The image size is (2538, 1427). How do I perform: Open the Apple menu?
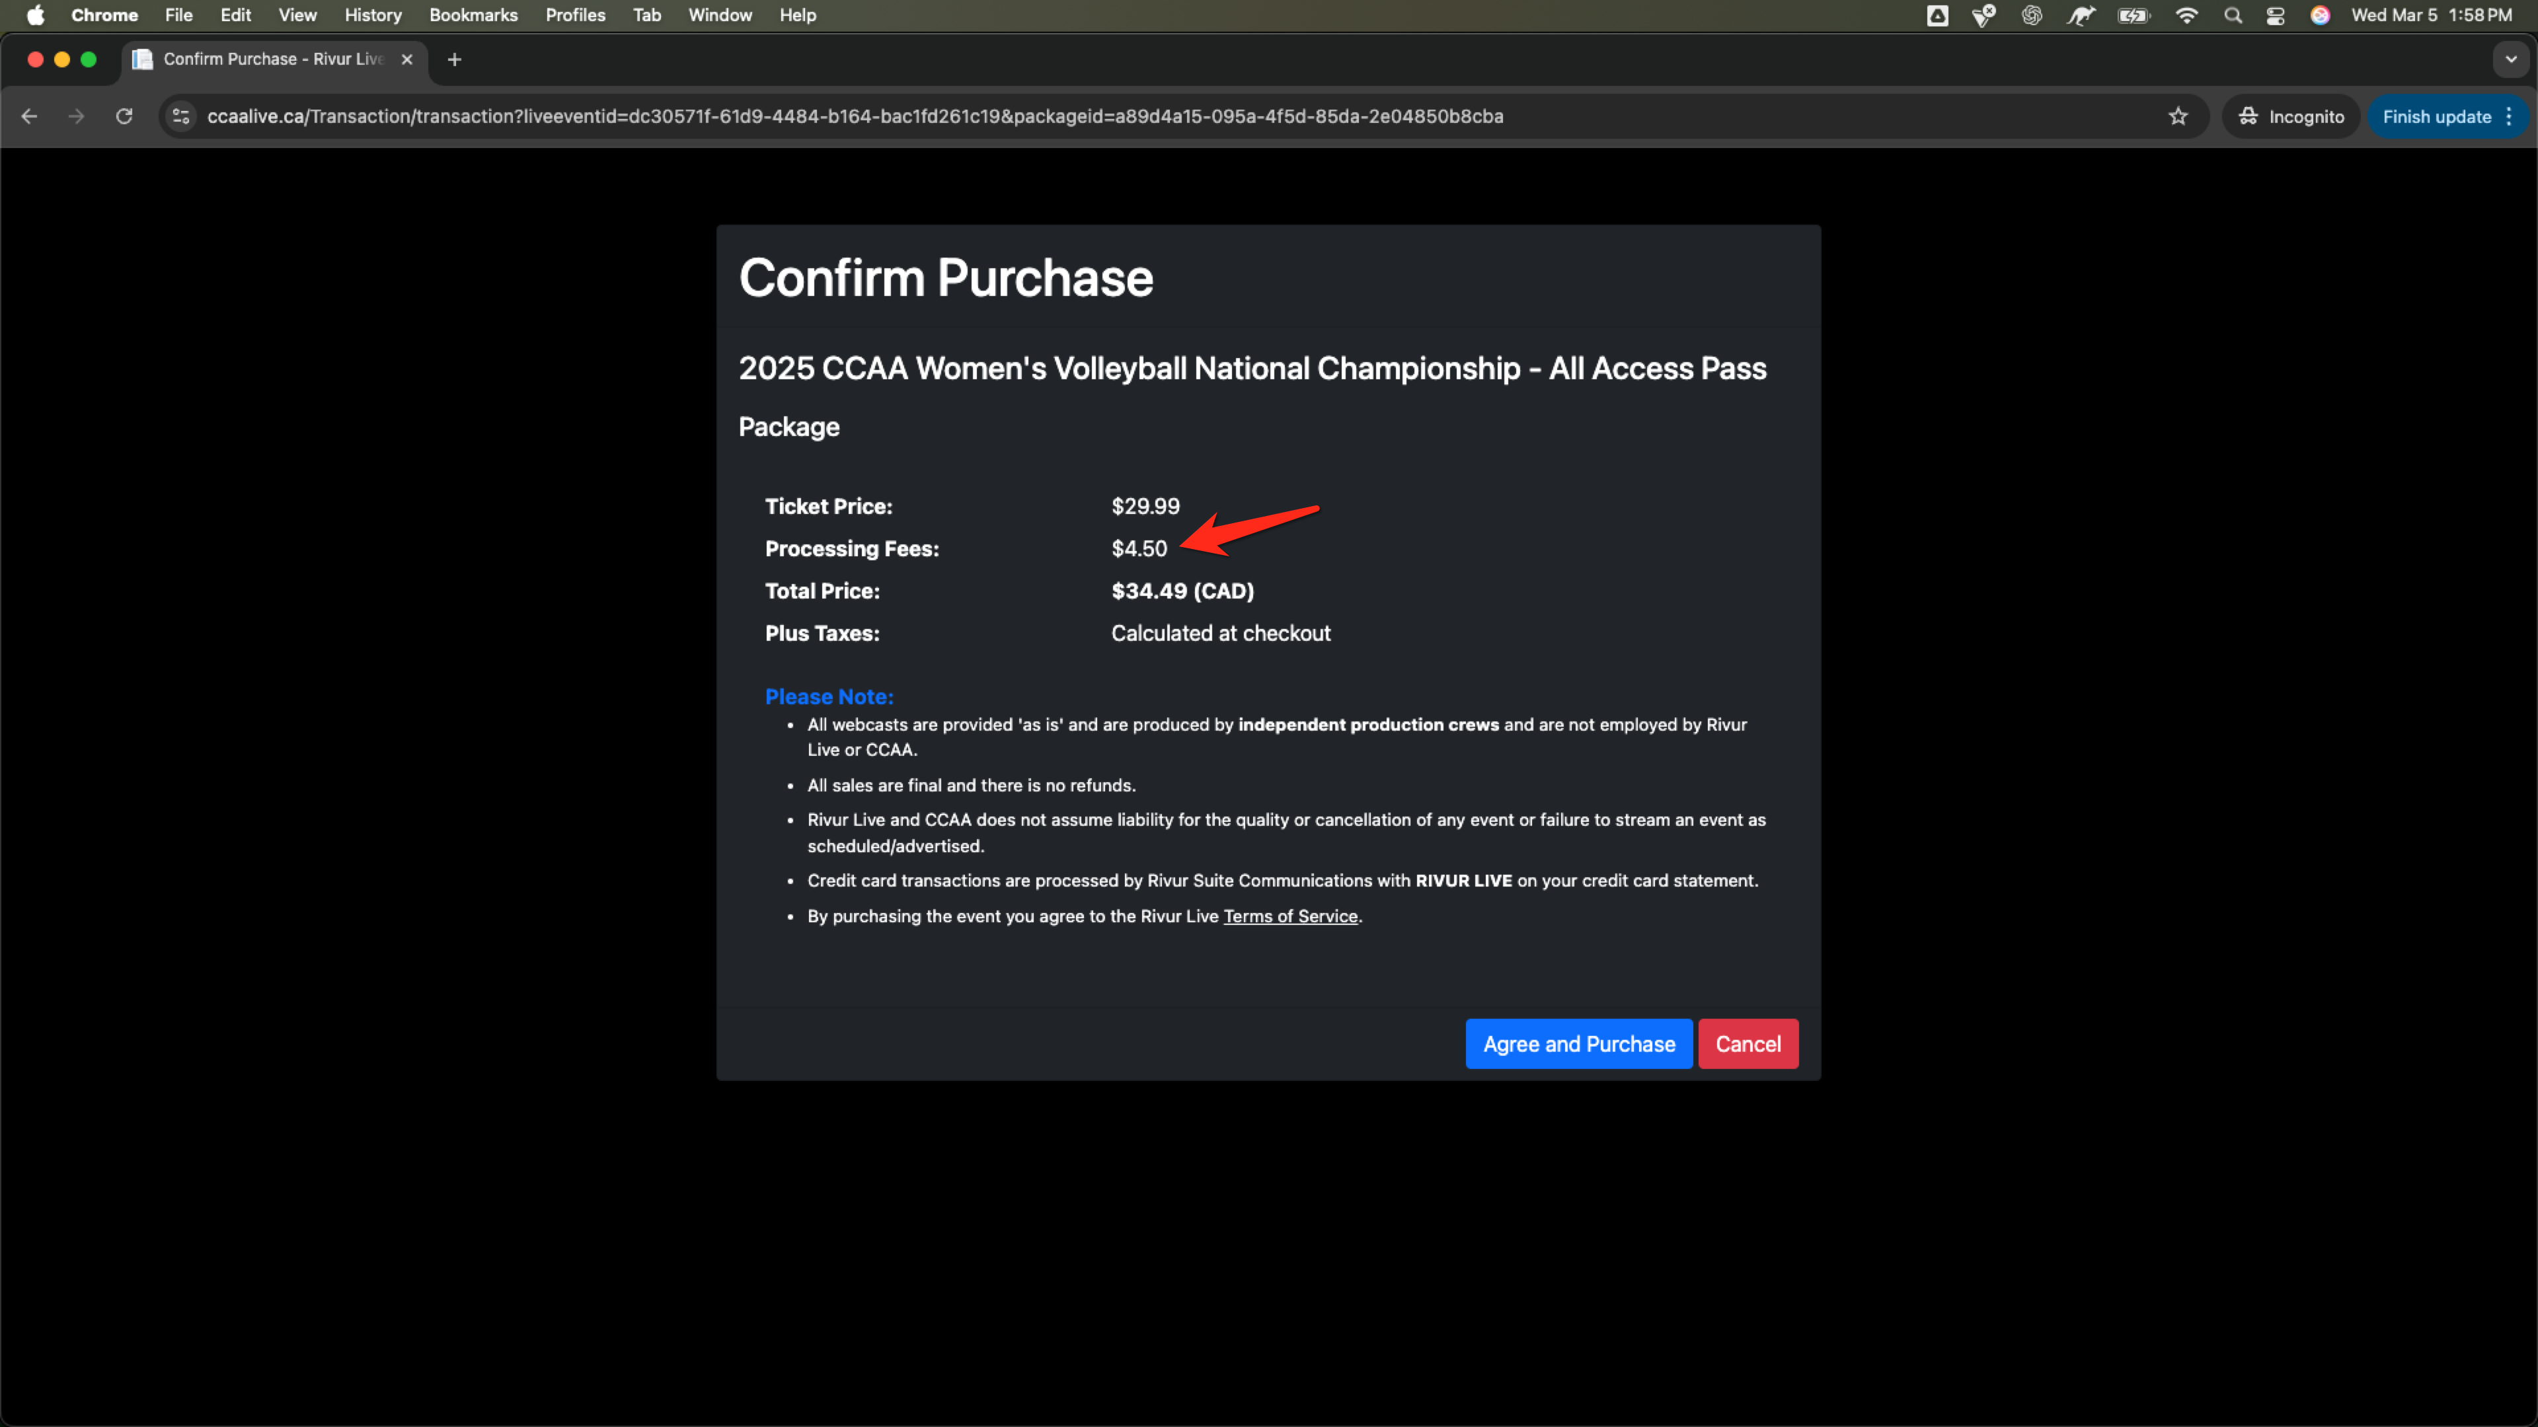tap(36, 15)
